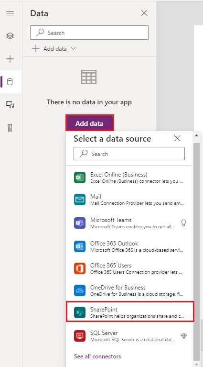Click the OneDrive for Business cloud icon

click(80, 290)
